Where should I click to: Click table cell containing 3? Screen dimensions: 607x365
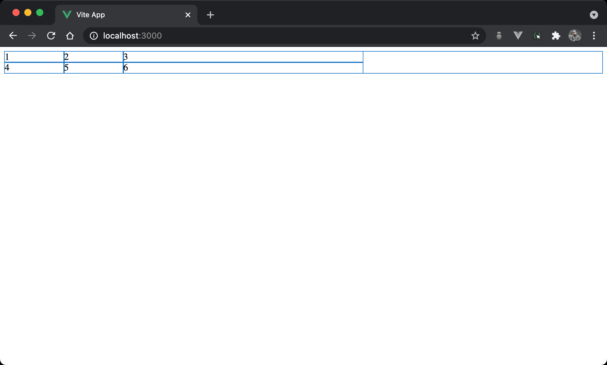243,57
